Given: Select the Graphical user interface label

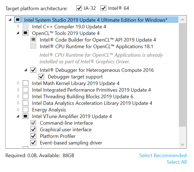Looking at the screenshot, I should tap(66, 130).
